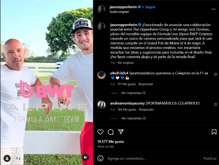Follow jasonoppenheim with the Seguir button
Image resolution: width=219 pixels, height=165 pixels.
tap(151, 7)
